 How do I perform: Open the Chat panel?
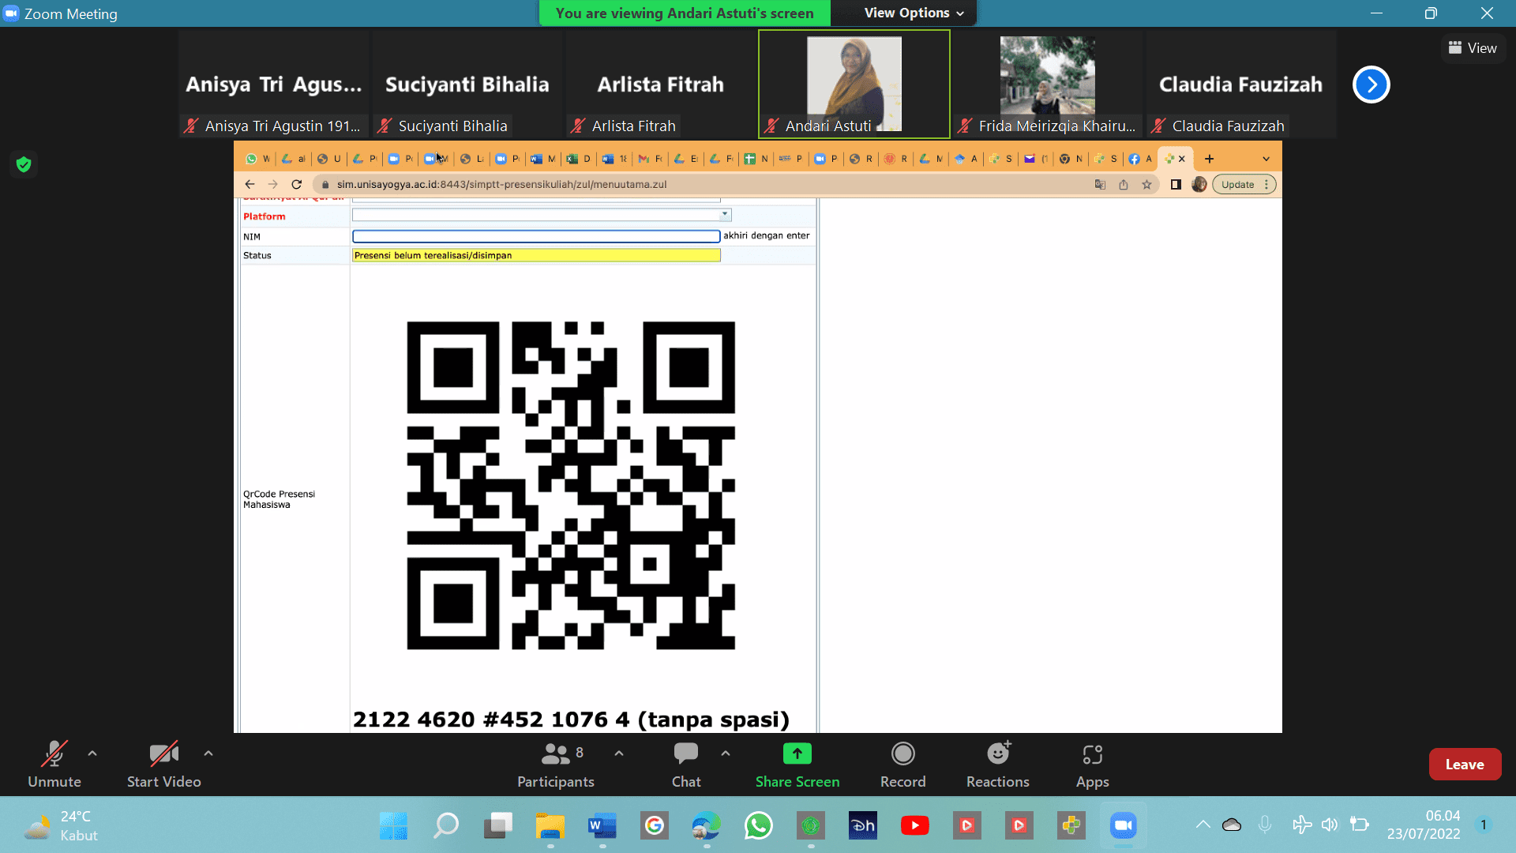(686, 764)
